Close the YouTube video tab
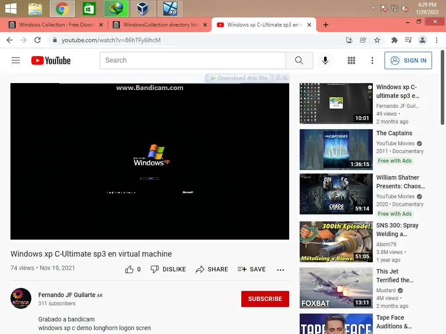 pos(309,25)
